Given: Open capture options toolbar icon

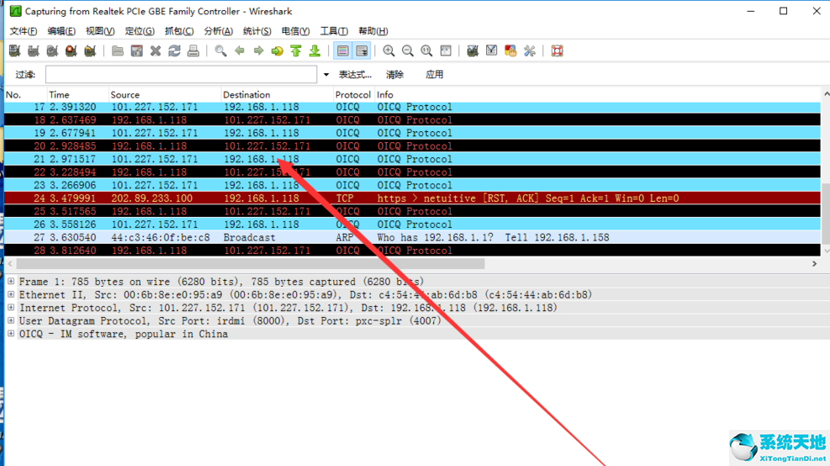Looking at the screenshot, I should (x=34, y=50).
